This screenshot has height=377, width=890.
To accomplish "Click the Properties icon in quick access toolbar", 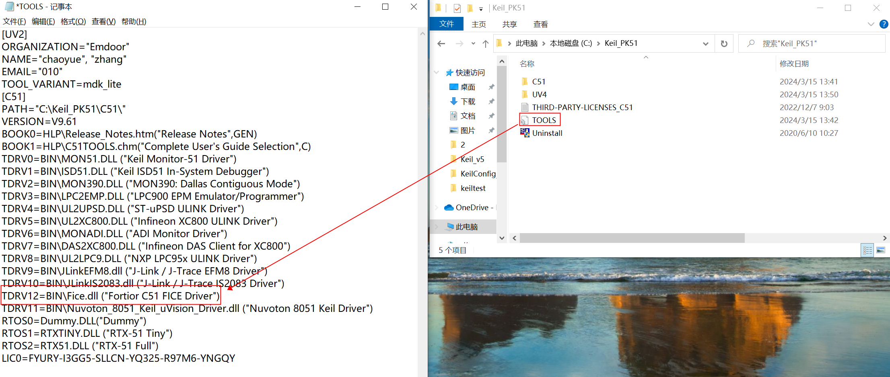I will pyautogui.click(x=457, y=8).
